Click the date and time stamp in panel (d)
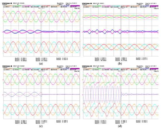The width and height of the screenshot is (161, 129). point(99,66)
